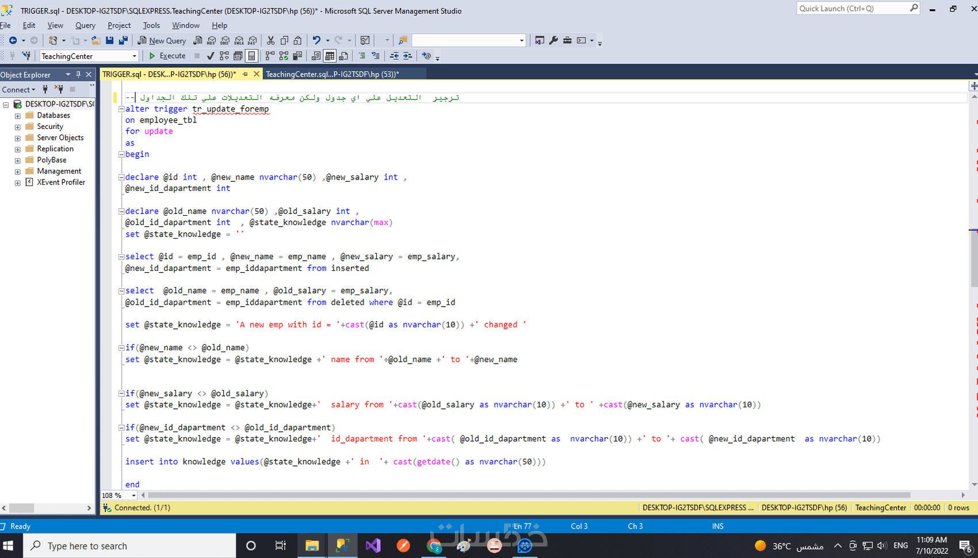Collapse the DESKTOP-IG2TSDF server node
Image resolution: width=978 pixels, height=558 pixels.
click(6, 105)
